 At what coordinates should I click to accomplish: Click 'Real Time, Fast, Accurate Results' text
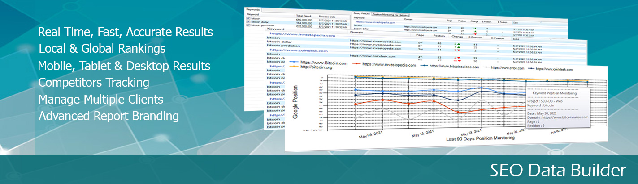click(126, 33)
